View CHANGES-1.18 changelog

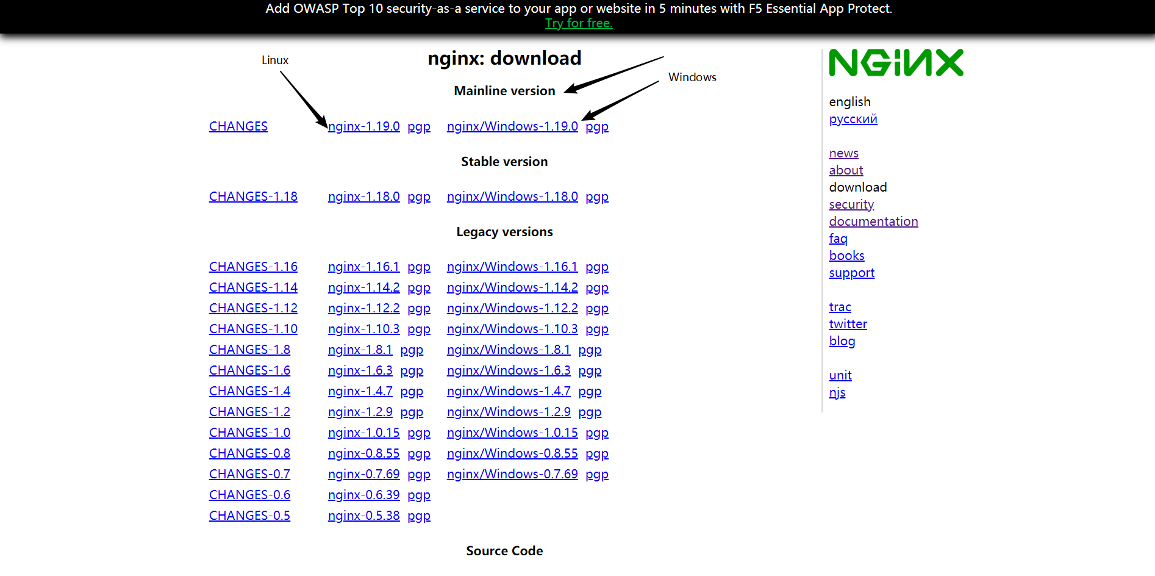252,196
